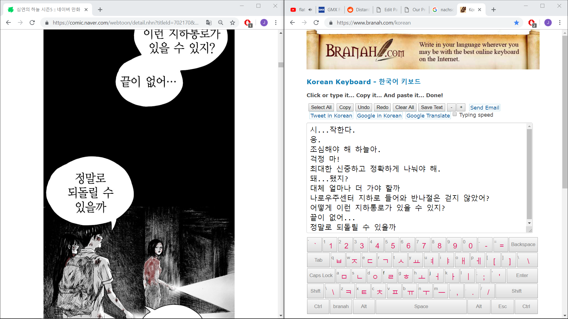568x319 pixels.
Task: Open Tweet in Korean link
Action: [331, 116]
